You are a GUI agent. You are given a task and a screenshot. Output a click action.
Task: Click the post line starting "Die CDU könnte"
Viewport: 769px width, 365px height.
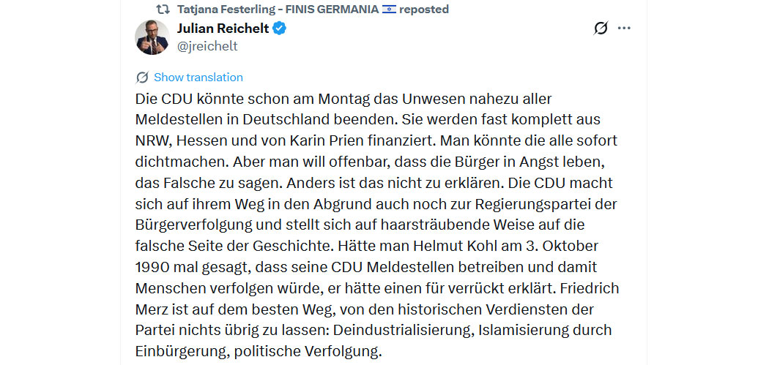click(343, 98)
